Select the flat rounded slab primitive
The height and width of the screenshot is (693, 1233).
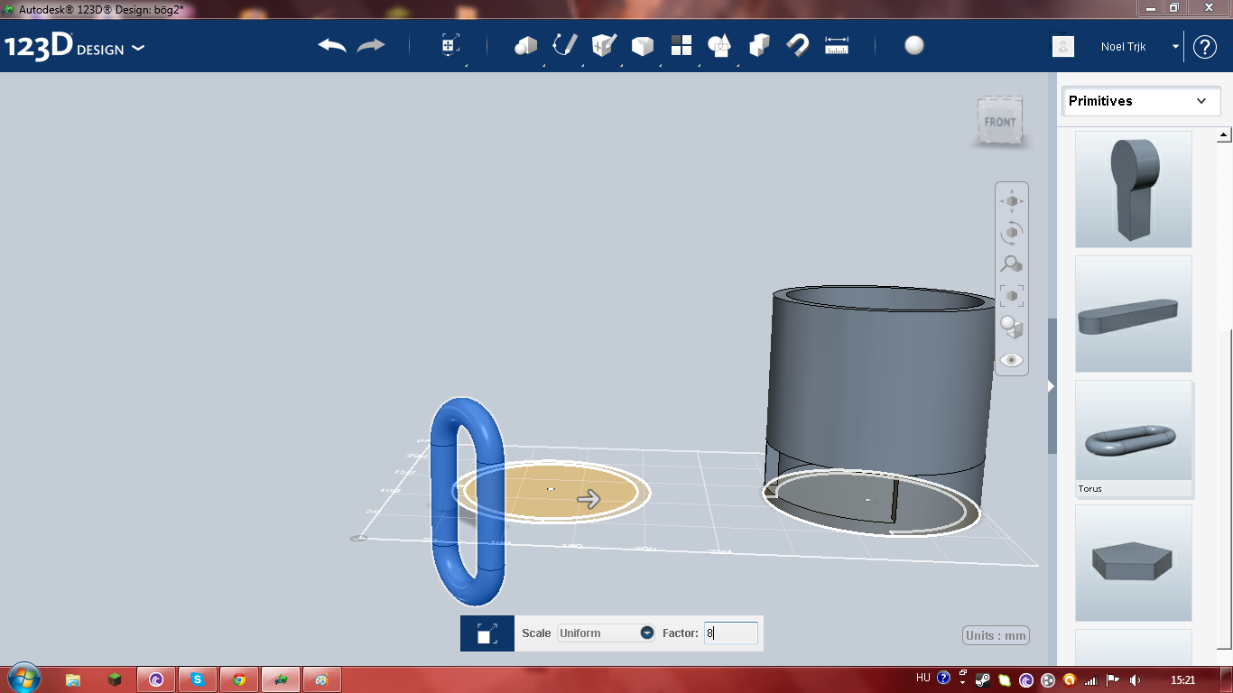[x=1134, y=314]
